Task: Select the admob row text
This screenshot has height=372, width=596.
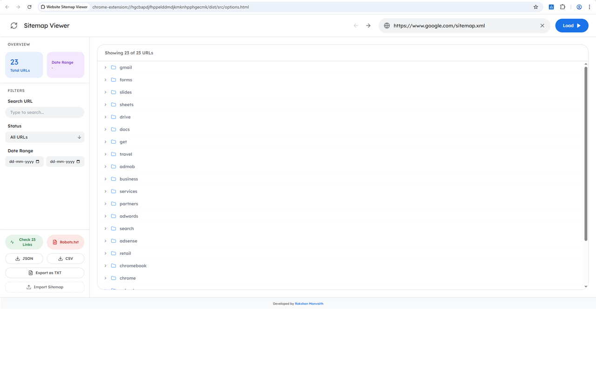Action: (127, 166)
